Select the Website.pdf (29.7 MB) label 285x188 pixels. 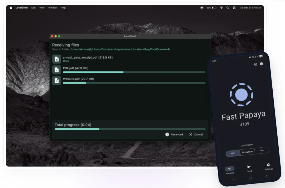(79, 79)
